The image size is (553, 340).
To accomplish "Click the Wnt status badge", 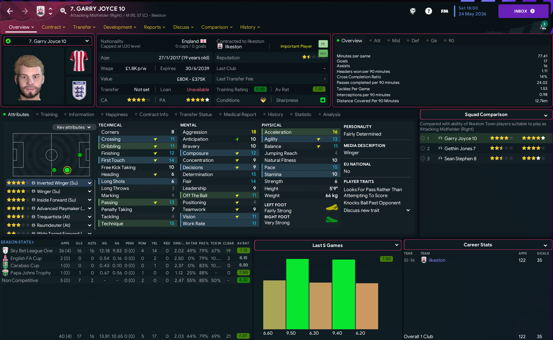I will coord(323,54).
